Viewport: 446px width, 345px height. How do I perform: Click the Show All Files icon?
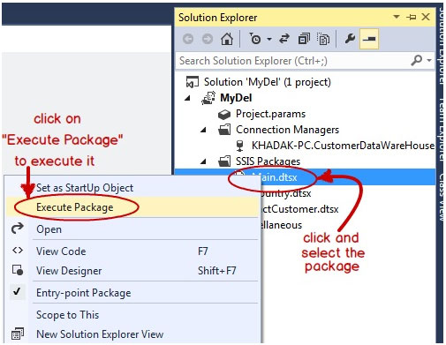[x=323, y=39]
